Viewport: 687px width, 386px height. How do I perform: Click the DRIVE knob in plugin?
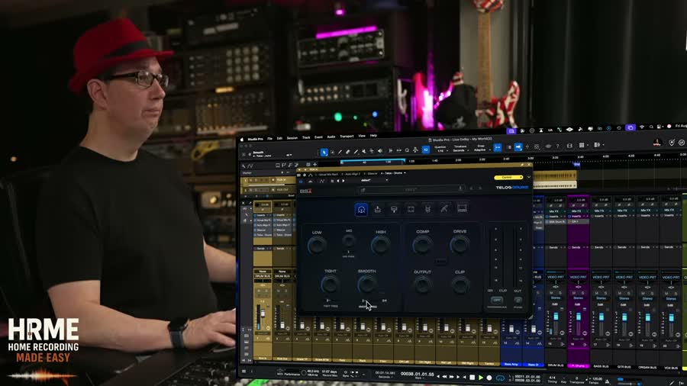coord(460,244)
